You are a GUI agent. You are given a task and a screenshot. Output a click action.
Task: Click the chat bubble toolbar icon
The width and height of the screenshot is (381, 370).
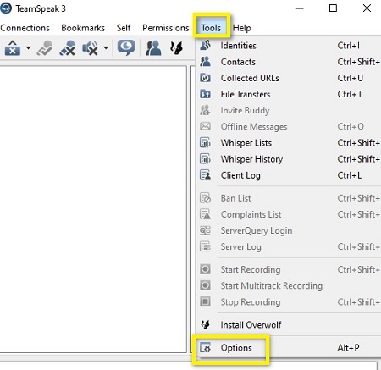pyautogui.click(x=126, y=47)
